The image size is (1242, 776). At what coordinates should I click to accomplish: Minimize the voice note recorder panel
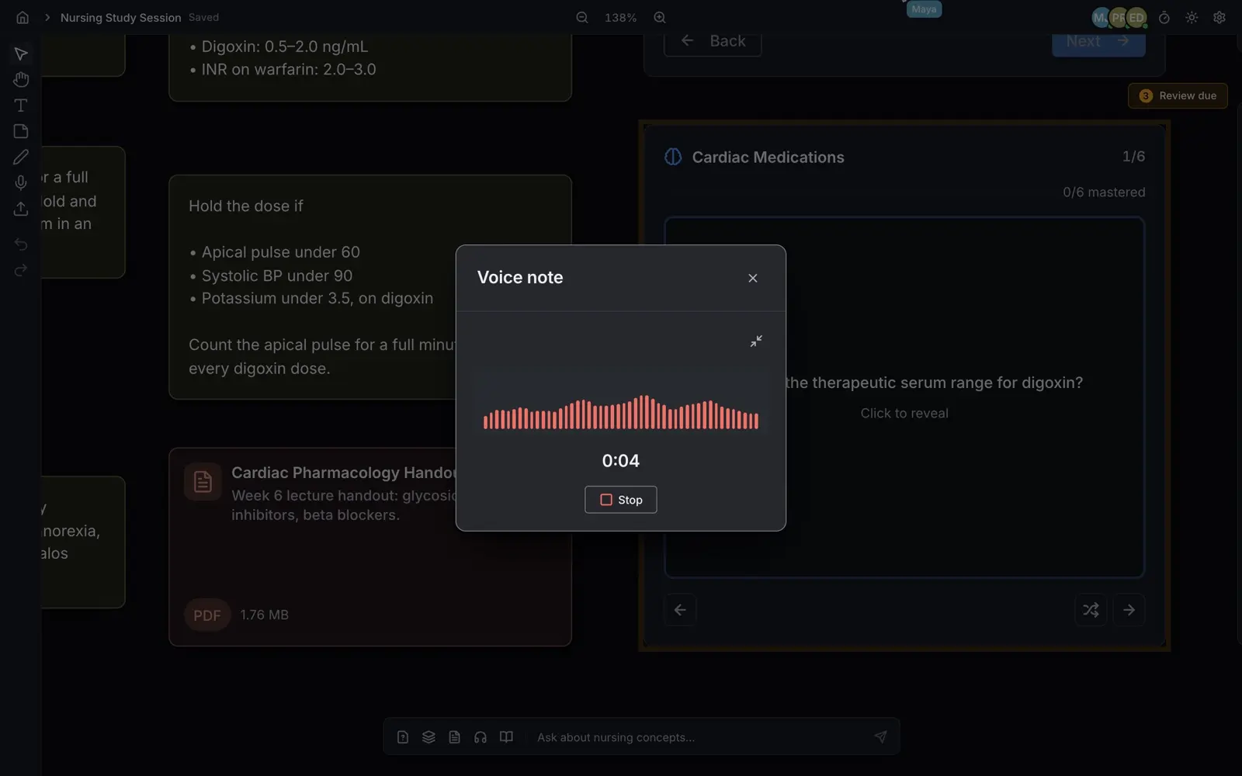756,341
